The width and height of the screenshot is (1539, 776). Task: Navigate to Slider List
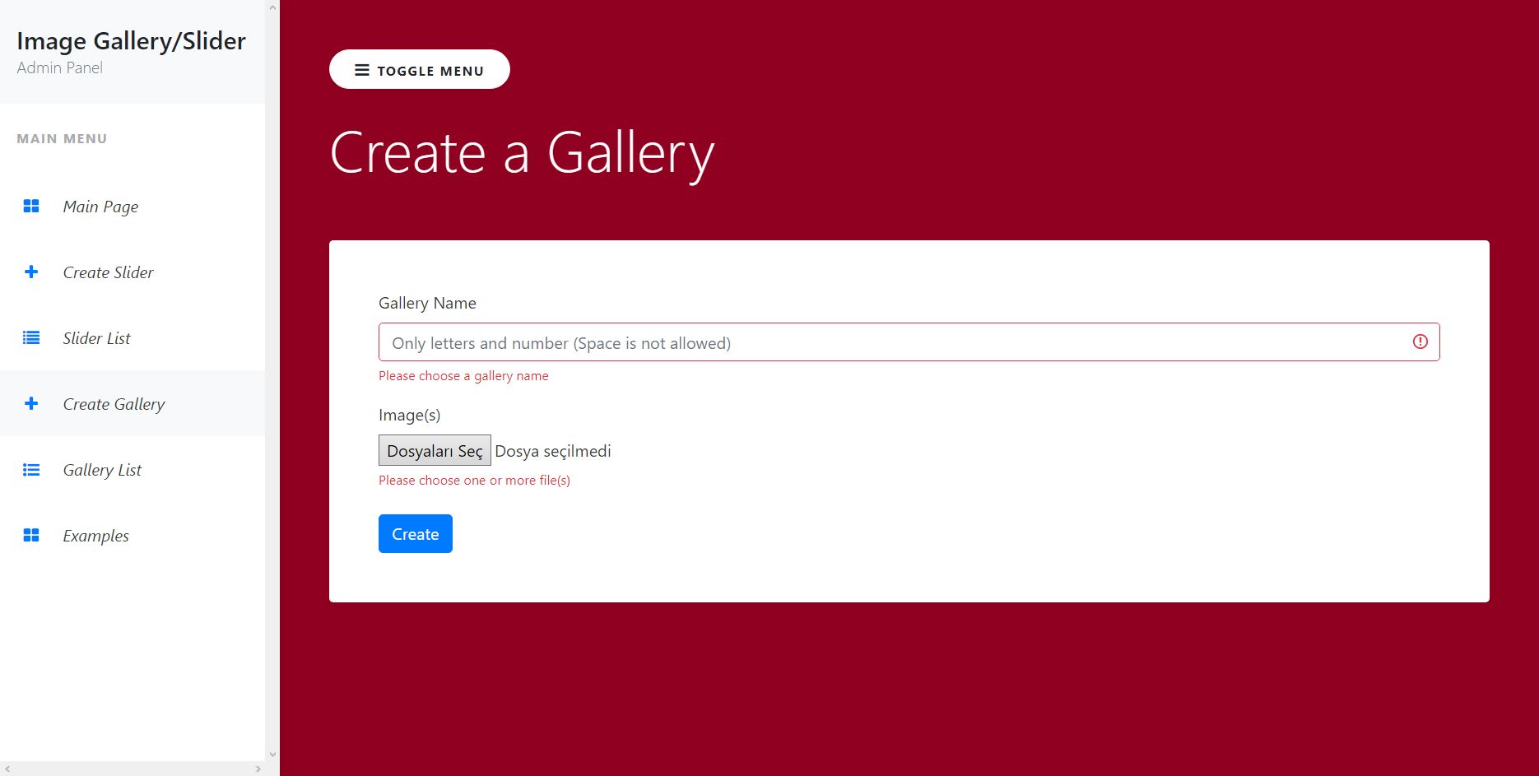coord(96,338)
